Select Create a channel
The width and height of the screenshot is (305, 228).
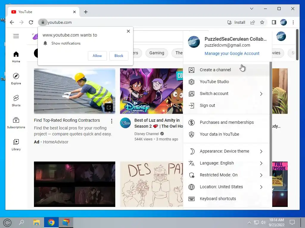[x=226, y=70]
